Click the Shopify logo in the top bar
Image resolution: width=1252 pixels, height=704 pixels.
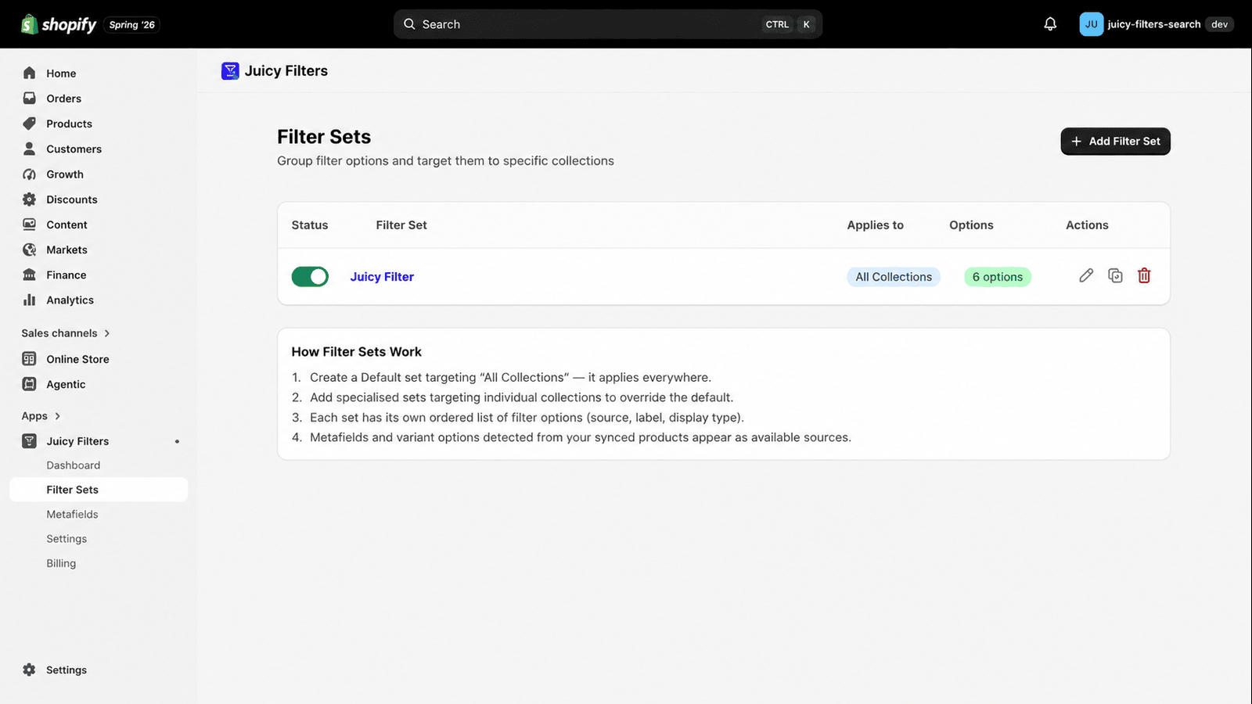[x=59, y=24]
